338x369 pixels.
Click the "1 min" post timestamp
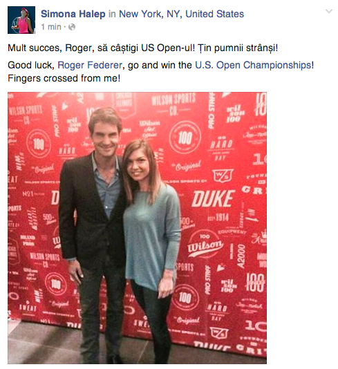coord(51,27)
